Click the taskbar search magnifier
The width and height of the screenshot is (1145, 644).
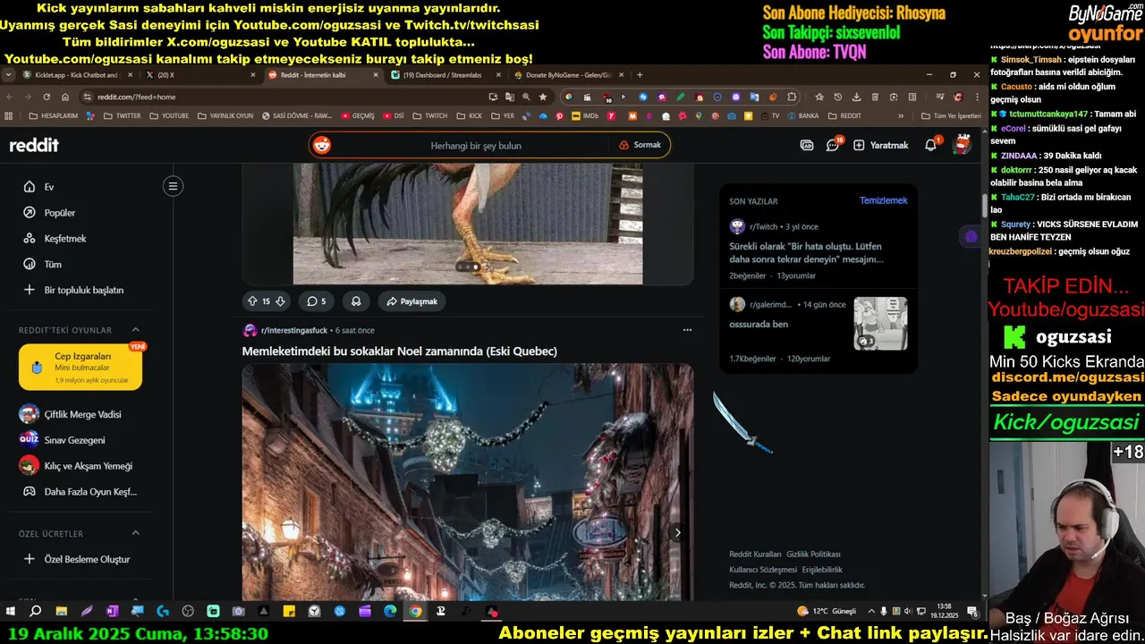coord(36,611)
